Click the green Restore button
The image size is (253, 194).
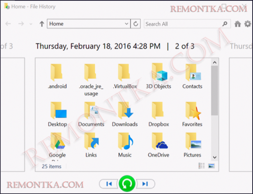[127, 184]
